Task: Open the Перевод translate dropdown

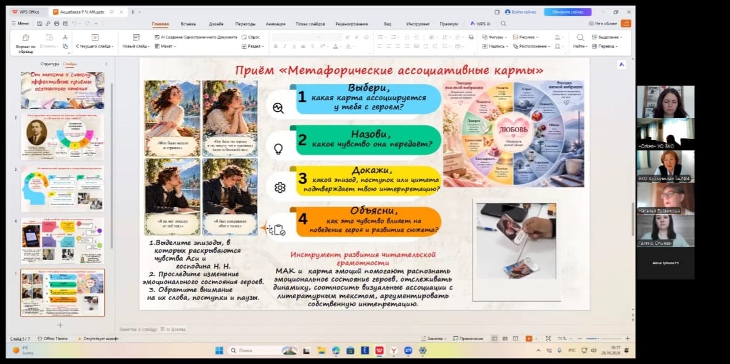Action: [605, 47]
